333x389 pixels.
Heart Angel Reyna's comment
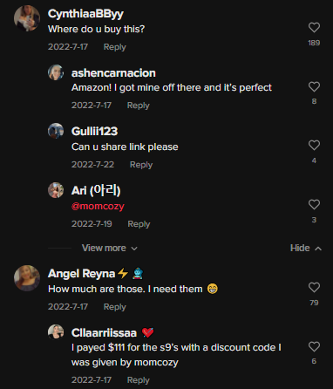pos(314,287)
